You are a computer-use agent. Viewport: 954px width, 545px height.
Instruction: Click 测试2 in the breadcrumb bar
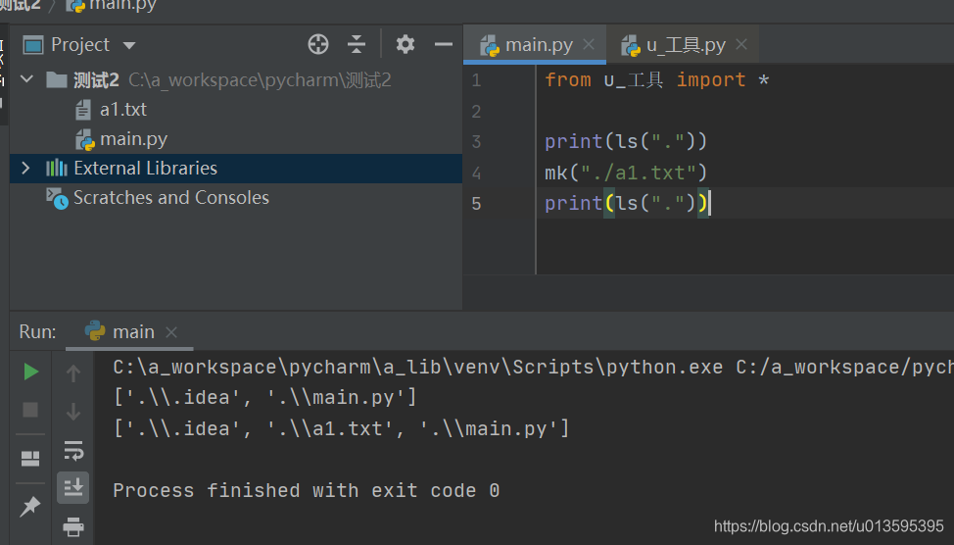point(20,6)
